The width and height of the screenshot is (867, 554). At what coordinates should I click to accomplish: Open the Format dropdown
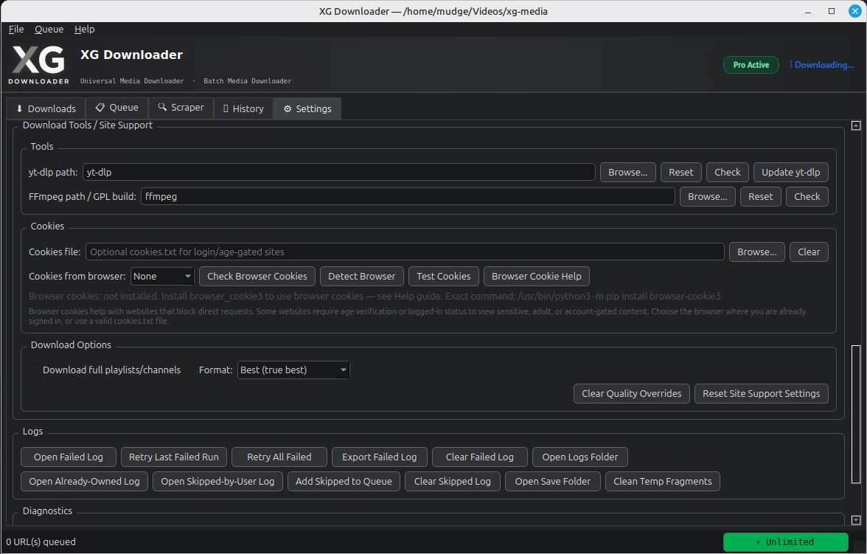(x=293, y=370)
